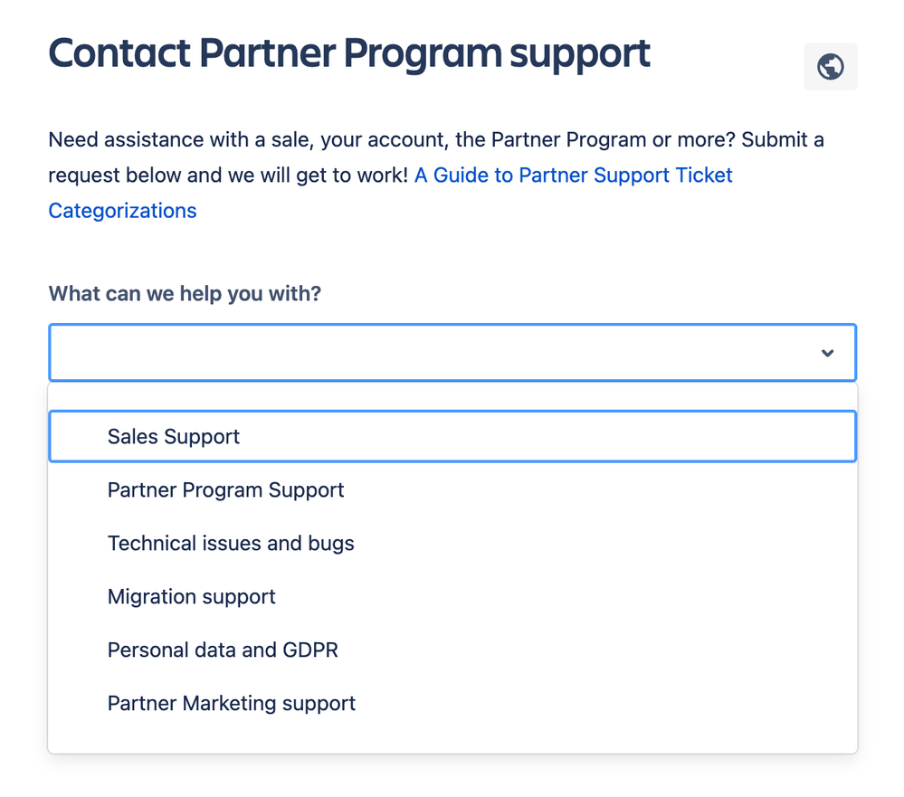Viewport: 904px width, 797px height.
Task: Click the "Submit a" words in the description
Action: [783, 139]
